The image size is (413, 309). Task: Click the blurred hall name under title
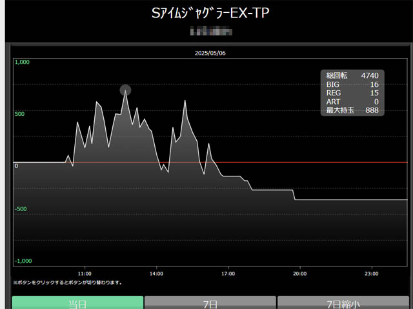coord(211,32)
